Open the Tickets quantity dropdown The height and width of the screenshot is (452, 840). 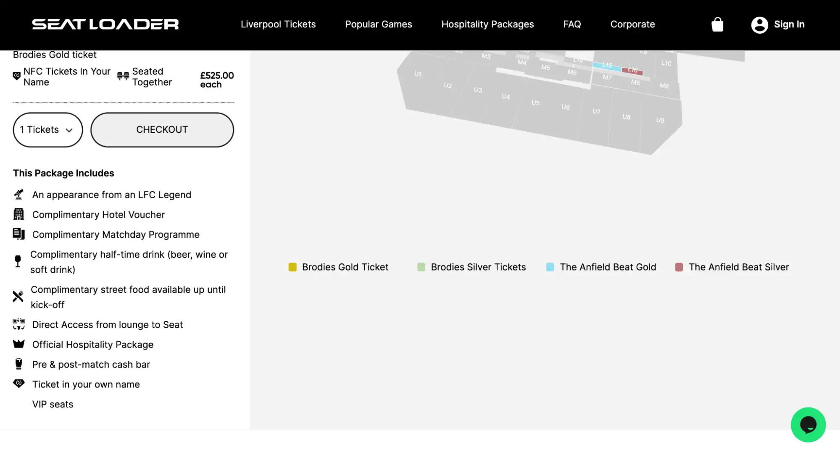[47, 130]
